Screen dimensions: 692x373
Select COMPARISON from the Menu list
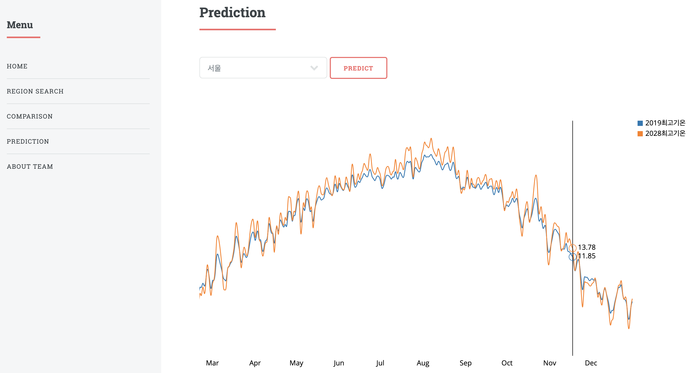coord(30,116)
